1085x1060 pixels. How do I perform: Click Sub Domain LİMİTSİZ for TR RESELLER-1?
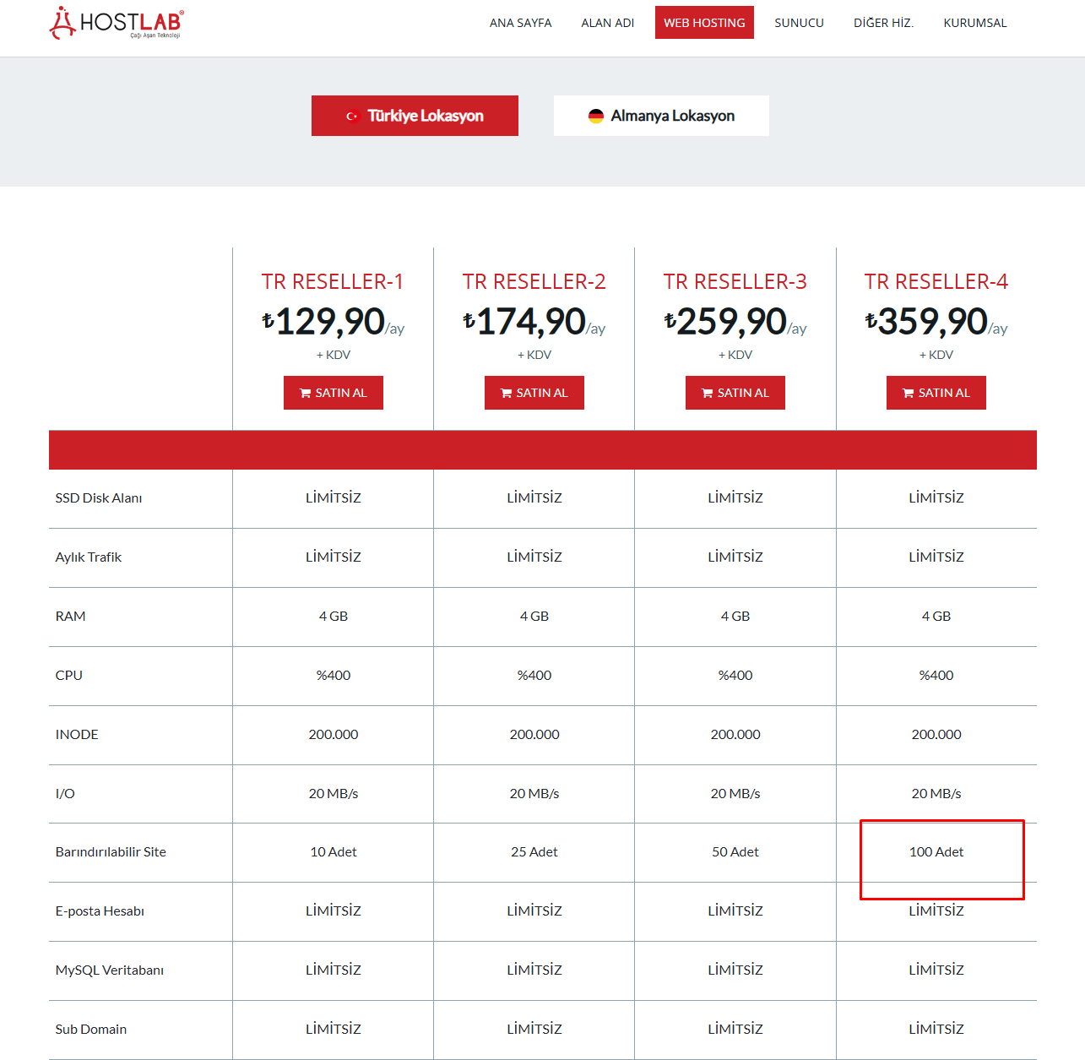tap(334, 1030)
